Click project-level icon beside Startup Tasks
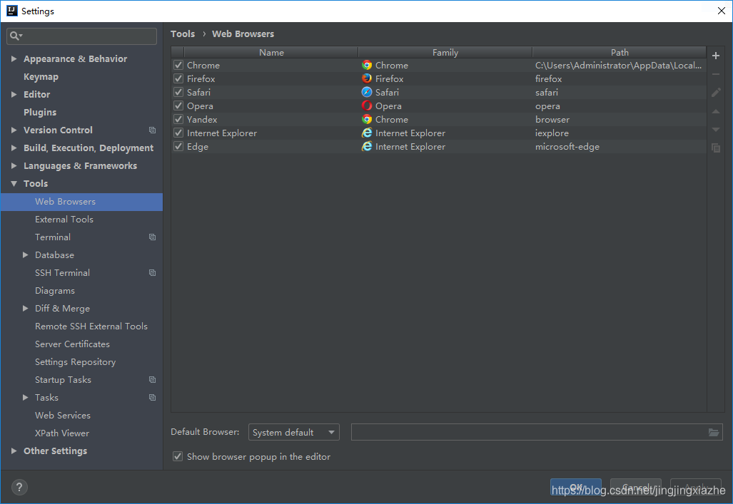 point(153,380)
